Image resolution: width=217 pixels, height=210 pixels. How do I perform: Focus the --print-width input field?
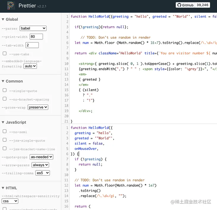click(36, 37)
